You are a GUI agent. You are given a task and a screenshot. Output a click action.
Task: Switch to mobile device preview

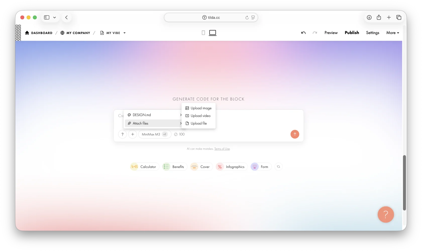click(x=203, y=33)
